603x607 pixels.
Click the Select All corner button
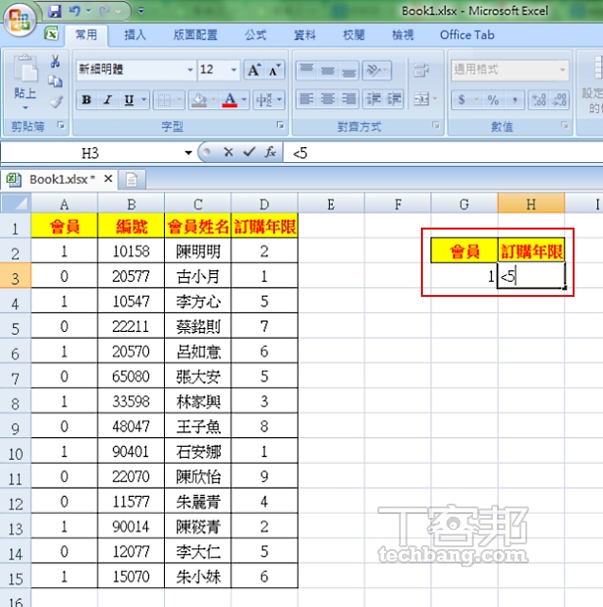(15, 204)
